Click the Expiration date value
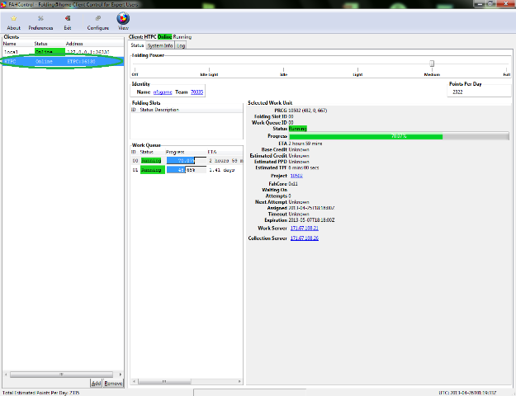Viewport: 516px width, 396px height. [x=311, y=220]
